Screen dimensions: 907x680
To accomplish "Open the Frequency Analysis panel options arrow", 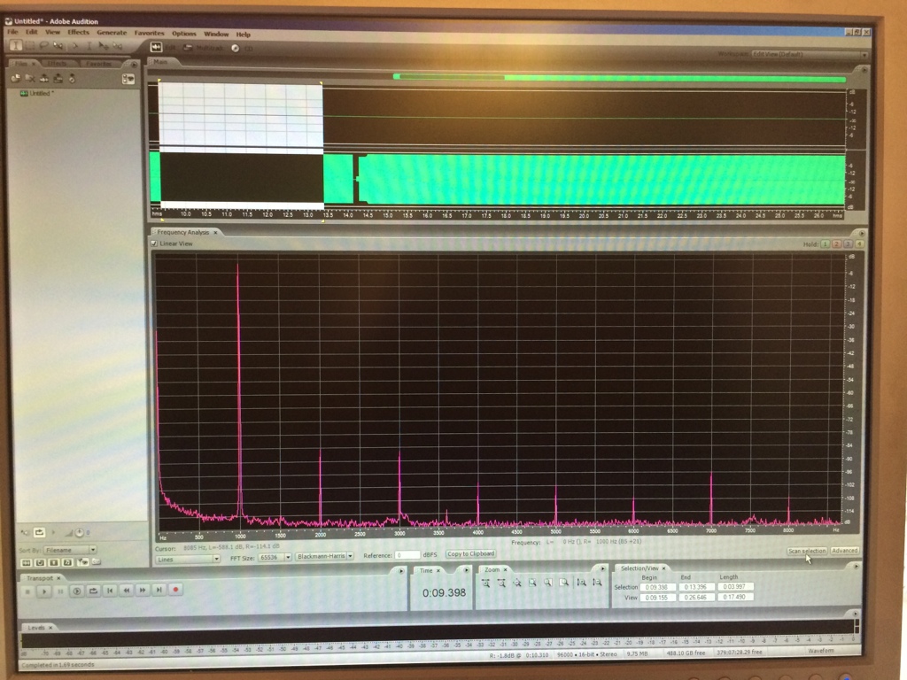I will tap(861, 234).
